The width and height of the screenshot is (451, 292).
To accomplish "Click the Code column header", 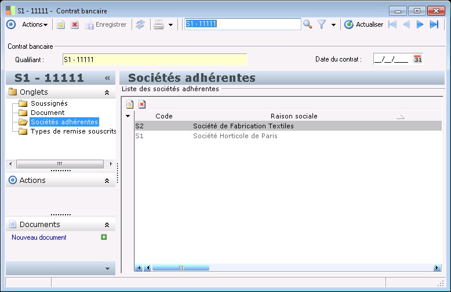I will coord(164,116).
